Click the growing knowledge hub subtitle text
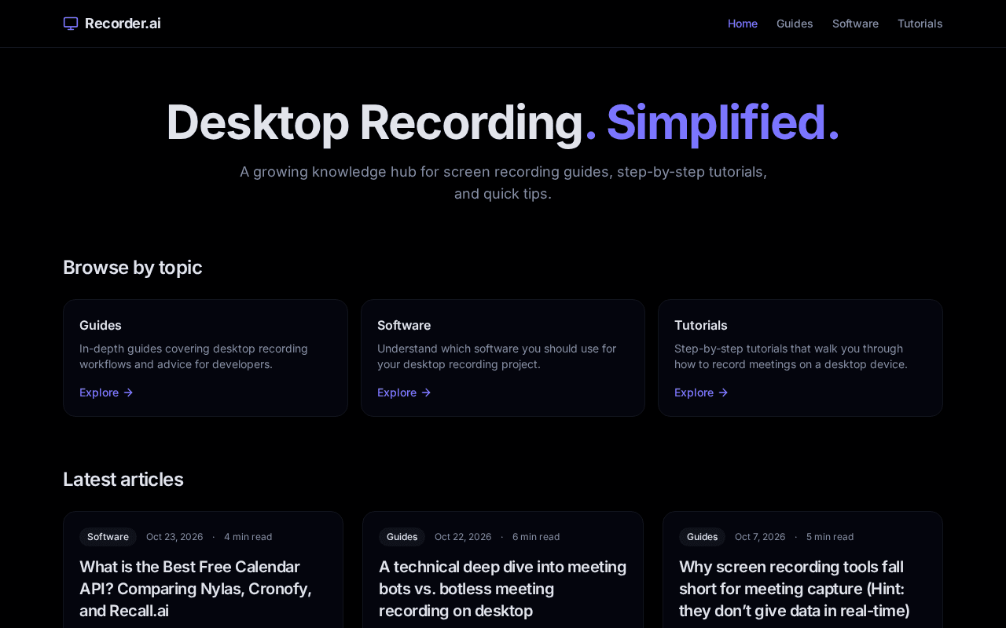 (x=503, y=182)
